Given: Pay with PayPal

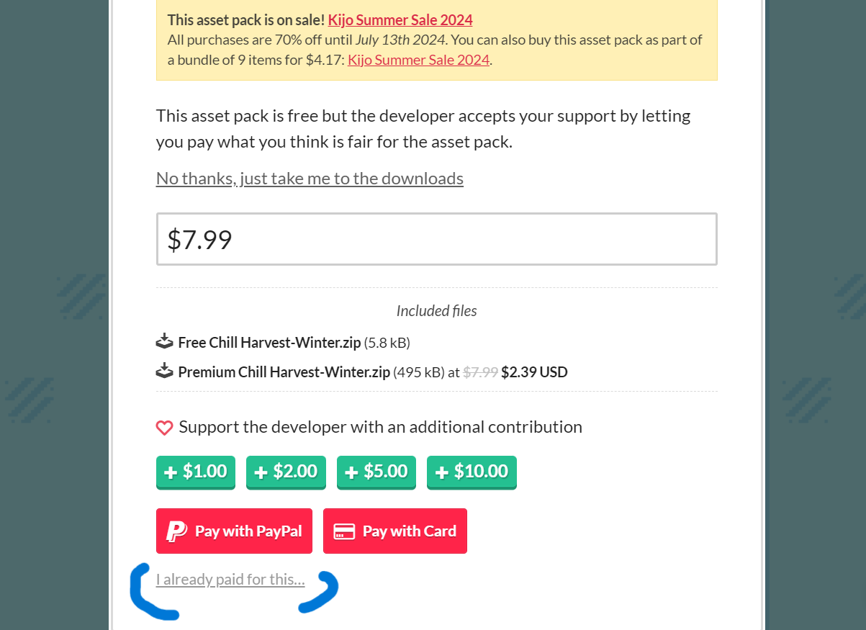Looking at the screenshot, I should [x=234, y=531].
